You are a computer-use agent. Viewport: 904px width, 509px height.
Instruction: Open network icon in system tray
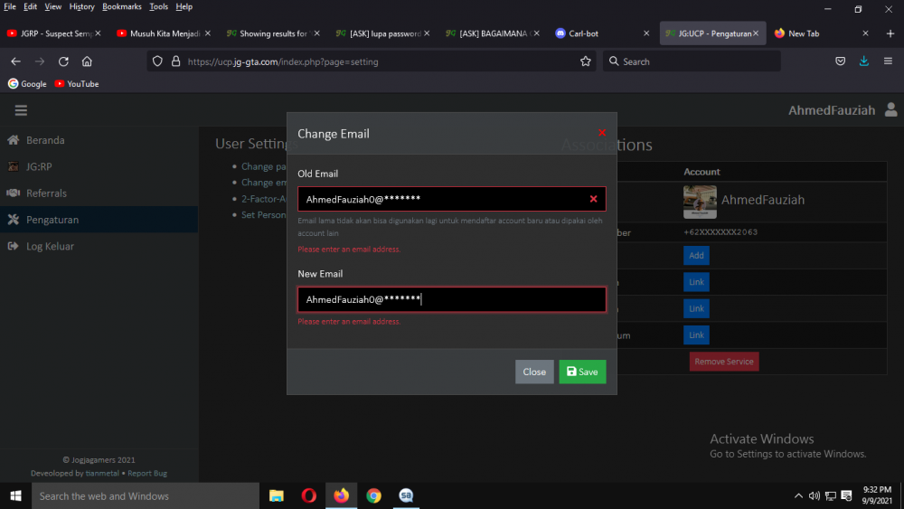(830, 495)
